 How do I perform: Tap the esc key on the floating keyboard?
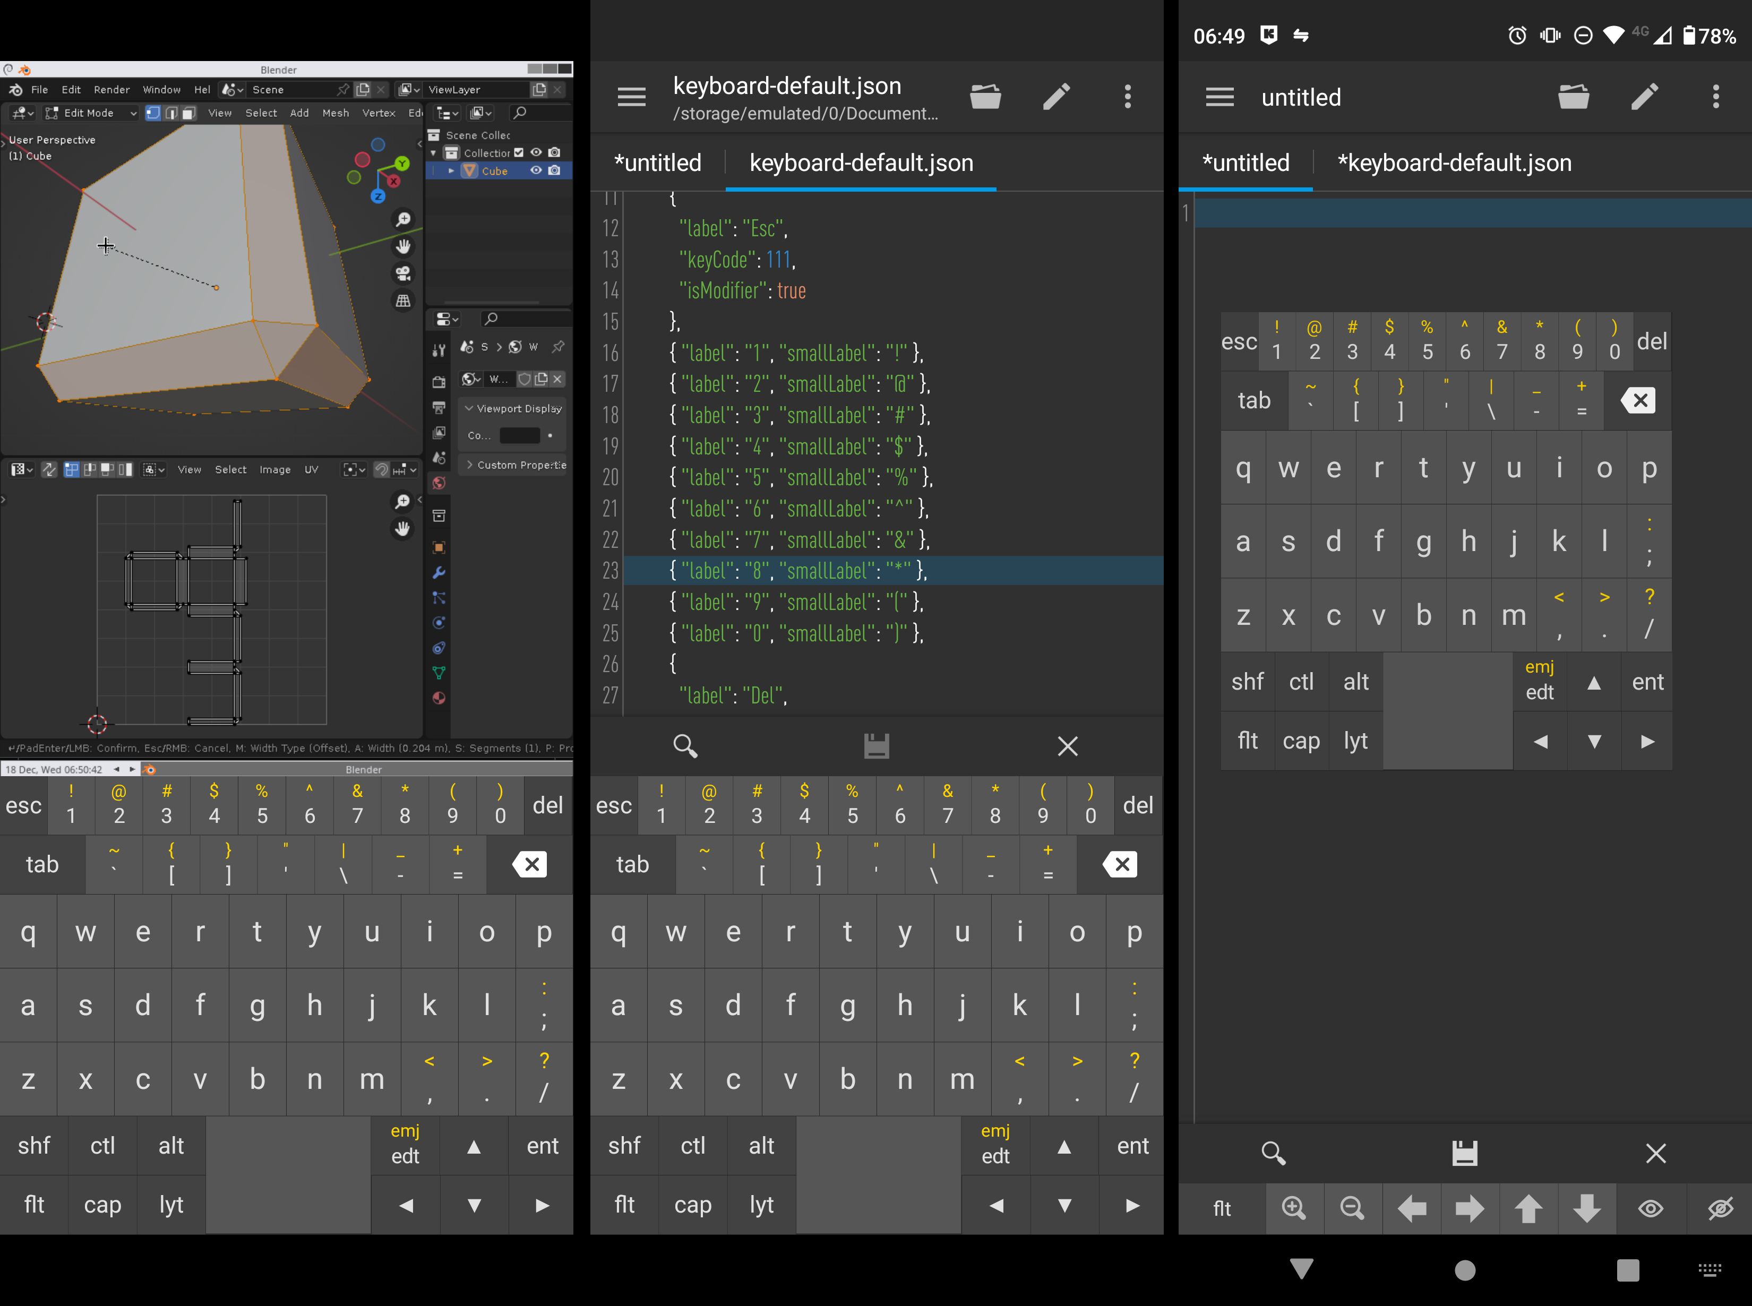(x=1239, y=341)
